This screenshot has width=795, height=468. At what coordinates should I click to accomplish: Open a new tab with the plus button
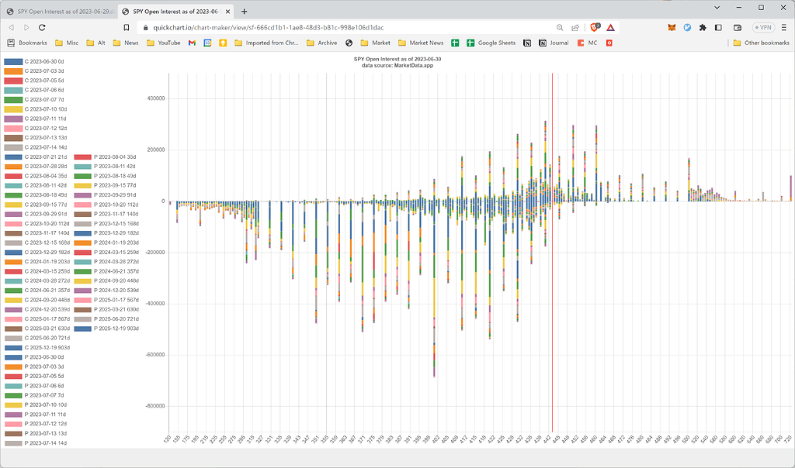coord(244,12)
